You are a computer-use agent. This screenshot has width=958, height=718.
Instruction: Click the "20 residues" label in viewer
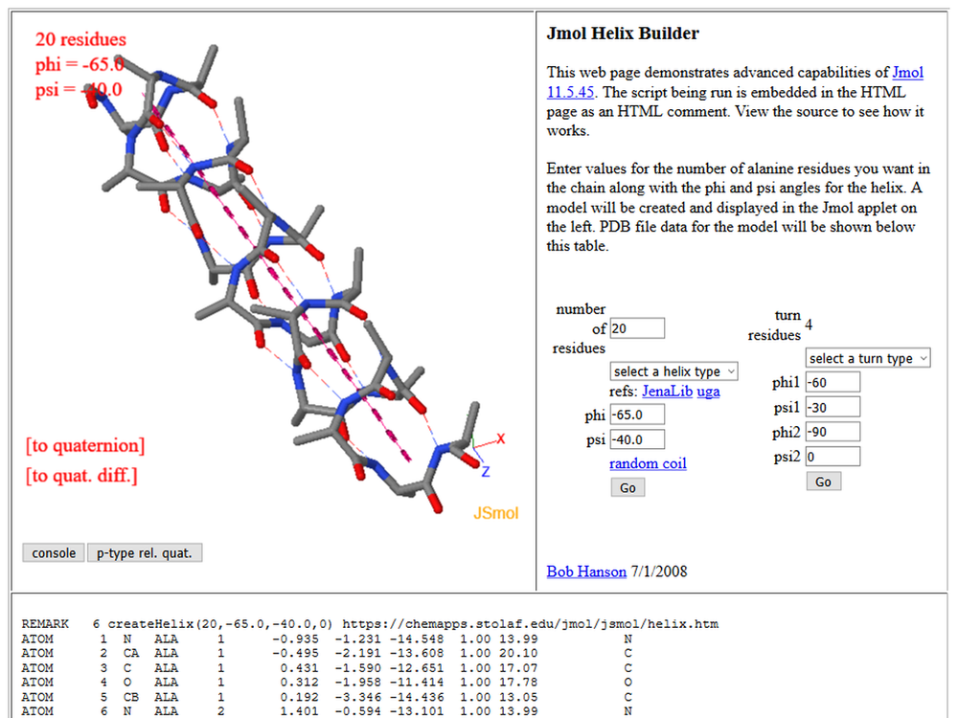pos(80,39)
